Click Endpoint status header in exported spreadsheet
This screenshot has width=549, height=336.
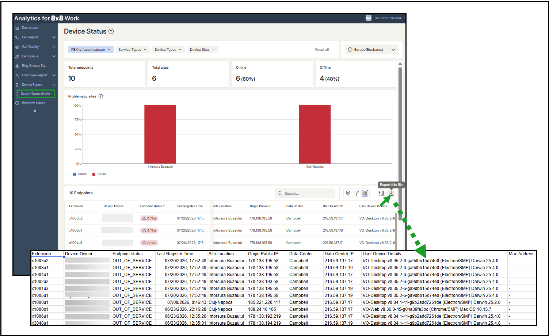pos(127,254)
